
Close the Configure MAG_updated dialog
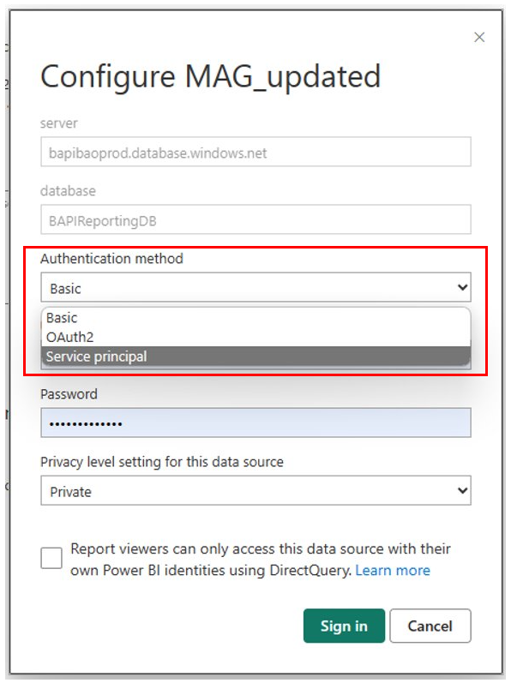coord(479,37)
